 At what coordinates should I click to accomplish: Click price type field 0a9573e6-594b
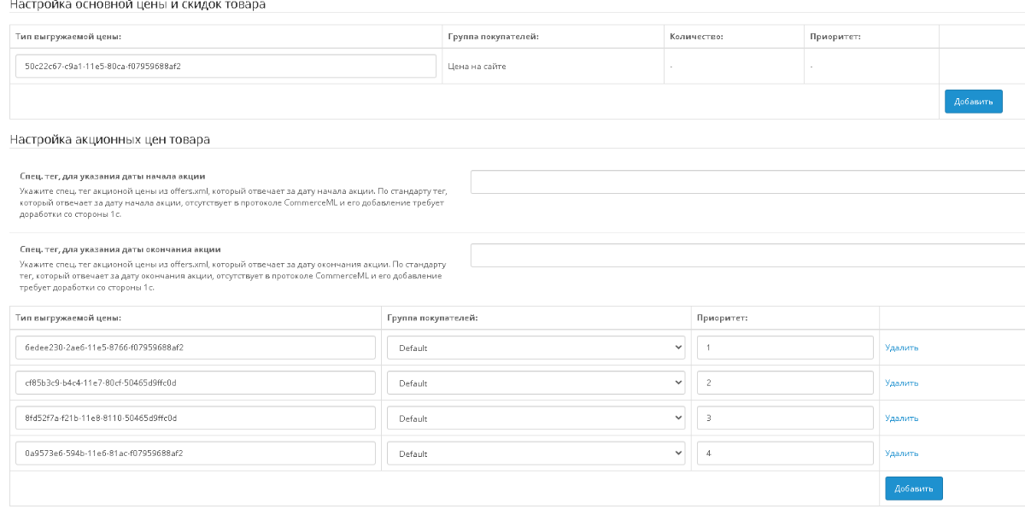point(196,453)
